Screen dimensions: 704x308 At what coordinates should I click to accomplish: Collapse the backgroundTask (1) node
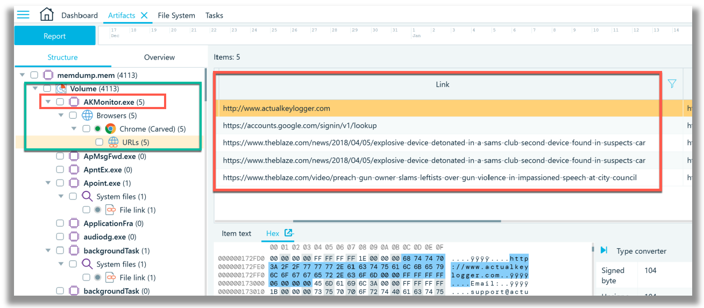click(48, 251)
